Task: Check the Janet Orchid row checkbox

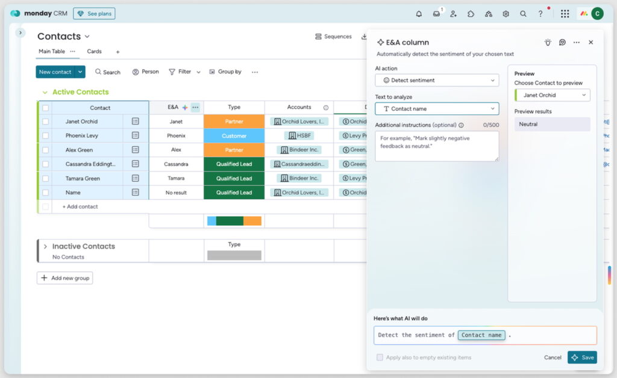Action: pyautogui.click(x=46, y=122)
